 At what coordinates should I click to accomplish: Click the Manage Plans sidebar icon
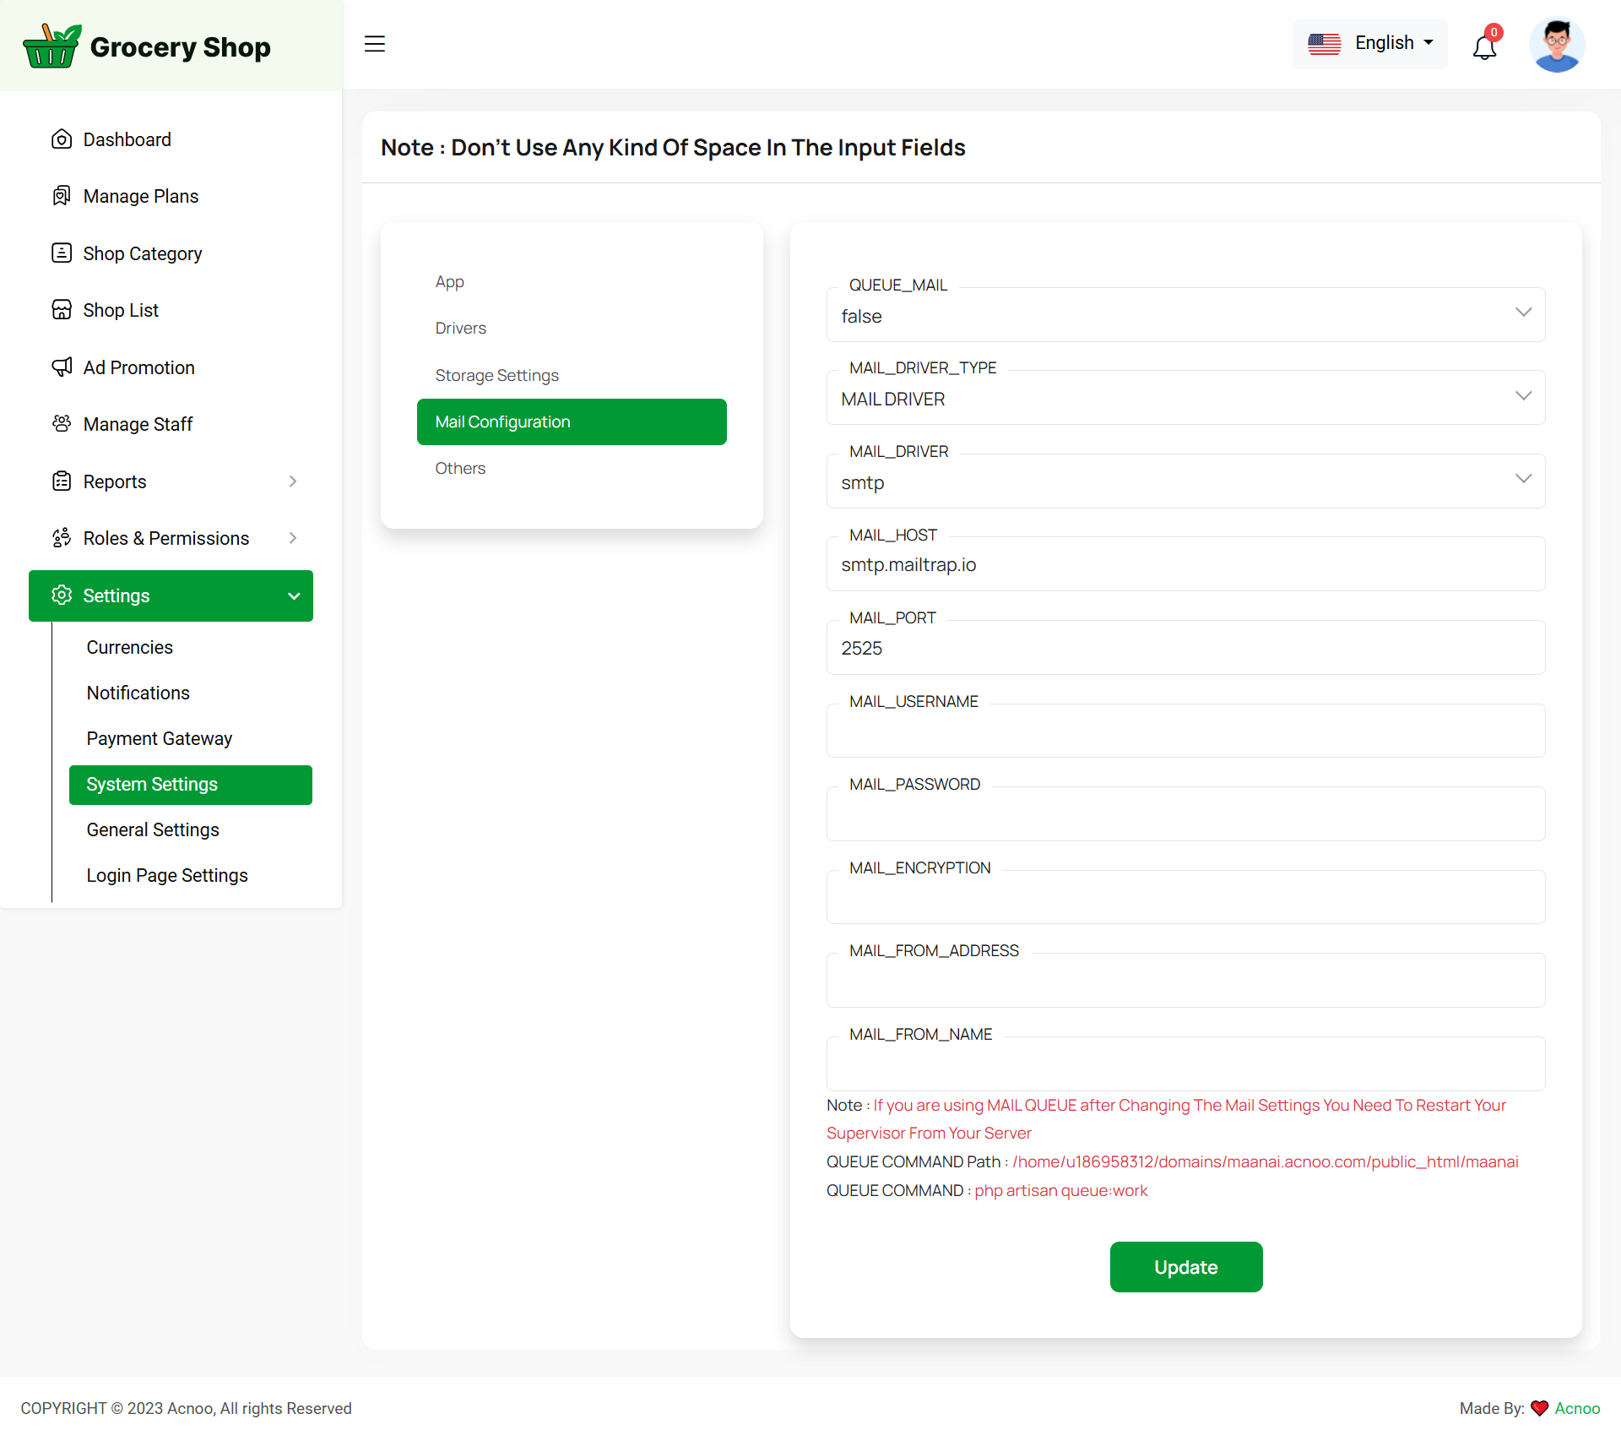(62, 196)
